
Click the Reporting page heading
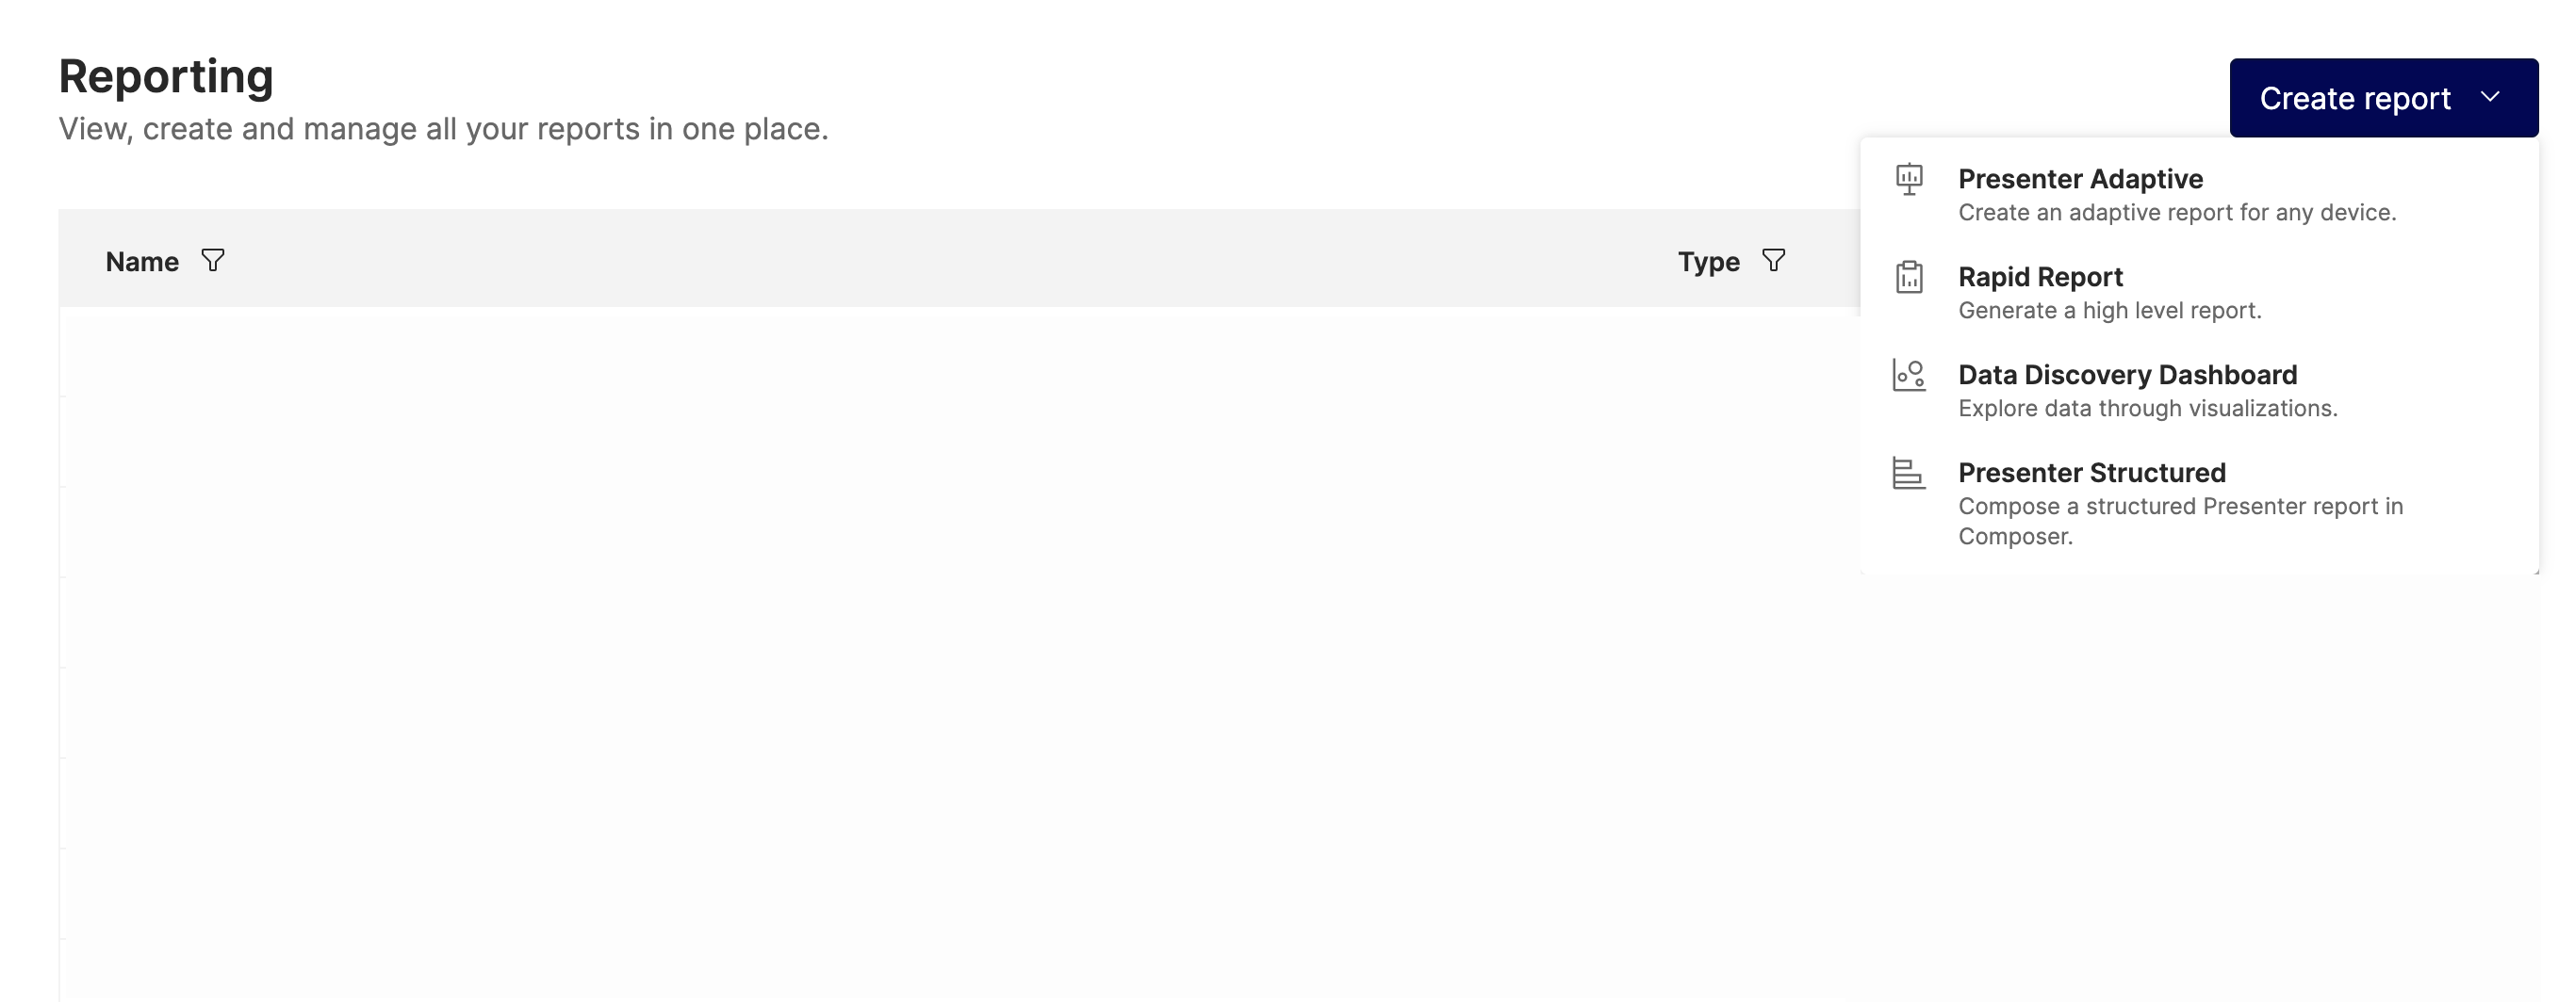pyautogui.click(x=166, y=77)
